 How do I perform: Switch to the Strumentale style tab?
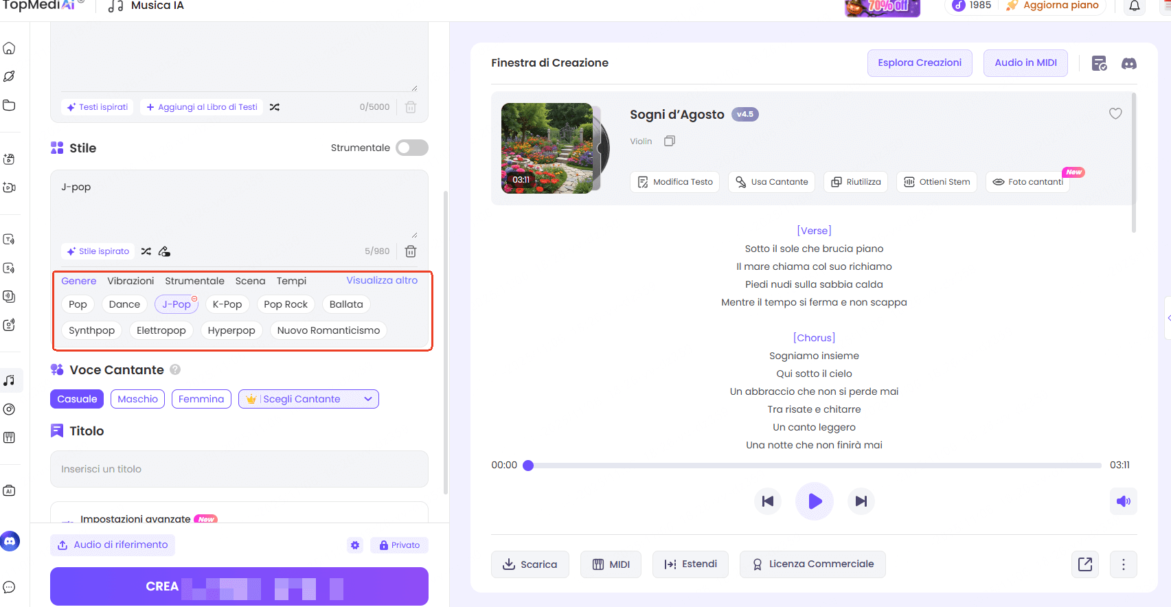click(194, 281)
